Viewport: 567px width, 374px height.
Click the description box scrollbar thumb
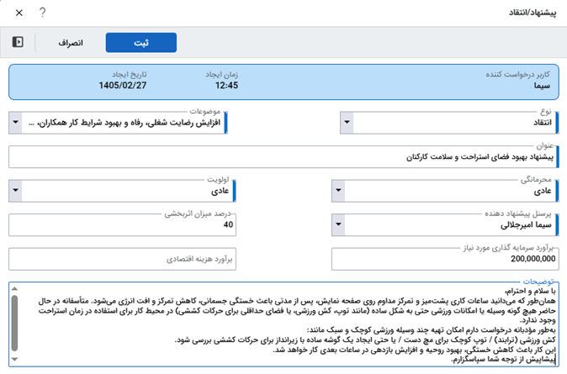(14, 323)
